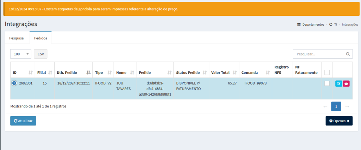Click the NF Faturamento column header
Image resolution: width=361 pixels, height=150 pixels.
click(307, 70)
